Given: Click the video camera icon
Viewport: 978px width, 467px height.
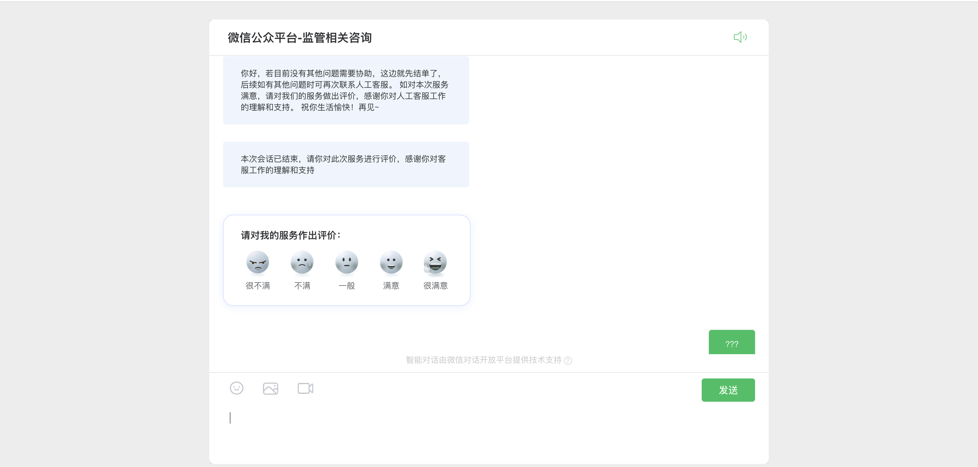Looking at the screenshot, I should 305,388.
